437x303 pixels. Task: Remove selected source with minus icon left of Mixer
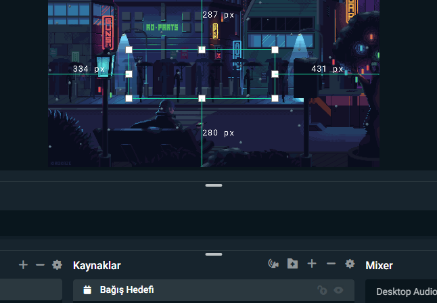tap(331, 264)
